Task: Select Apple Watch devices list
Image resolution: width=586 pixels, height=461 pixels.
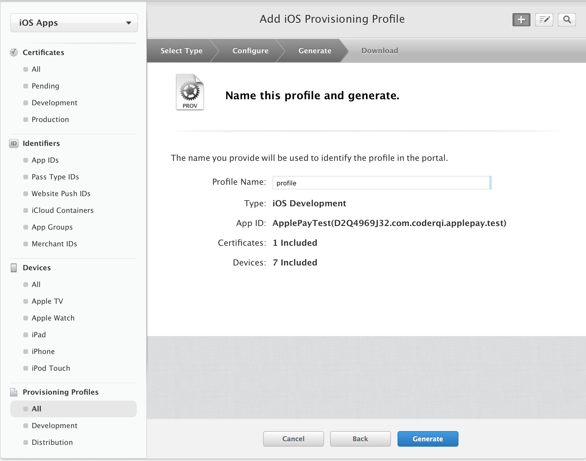Action: (53, 318)
